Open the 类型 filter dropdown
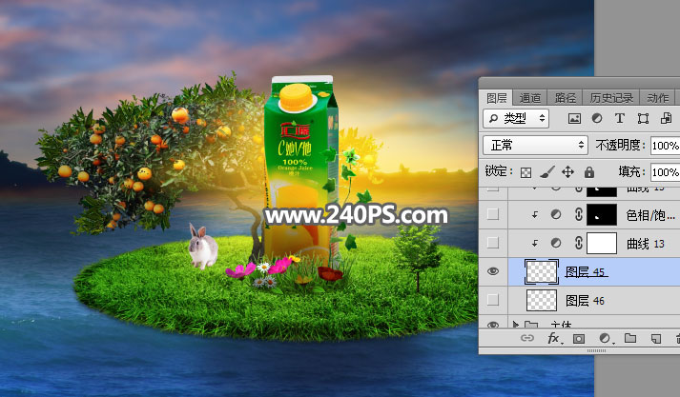Image resolution: width=680 pixels, height=397 pixels. pos(516,118)
